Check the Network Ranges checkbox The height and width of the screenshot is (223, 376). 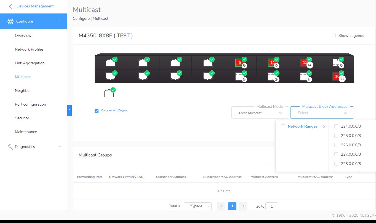coord(283,126)
